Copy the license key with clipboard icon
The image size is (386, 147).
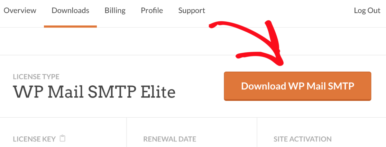click(63, 138)
